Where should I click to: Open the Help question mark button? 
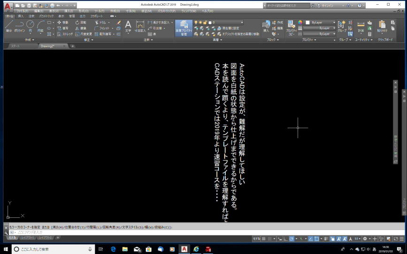pyautogui.click(x=359, y=6)
